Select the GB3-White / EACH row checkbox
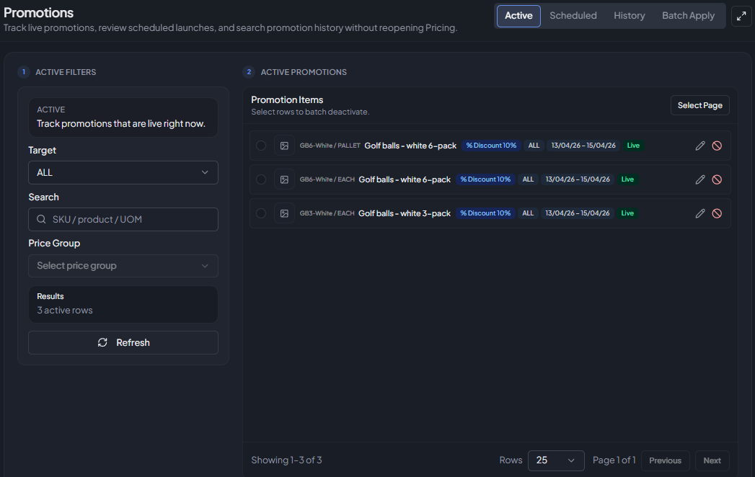The image size is (755, 477). click(261, 213)
